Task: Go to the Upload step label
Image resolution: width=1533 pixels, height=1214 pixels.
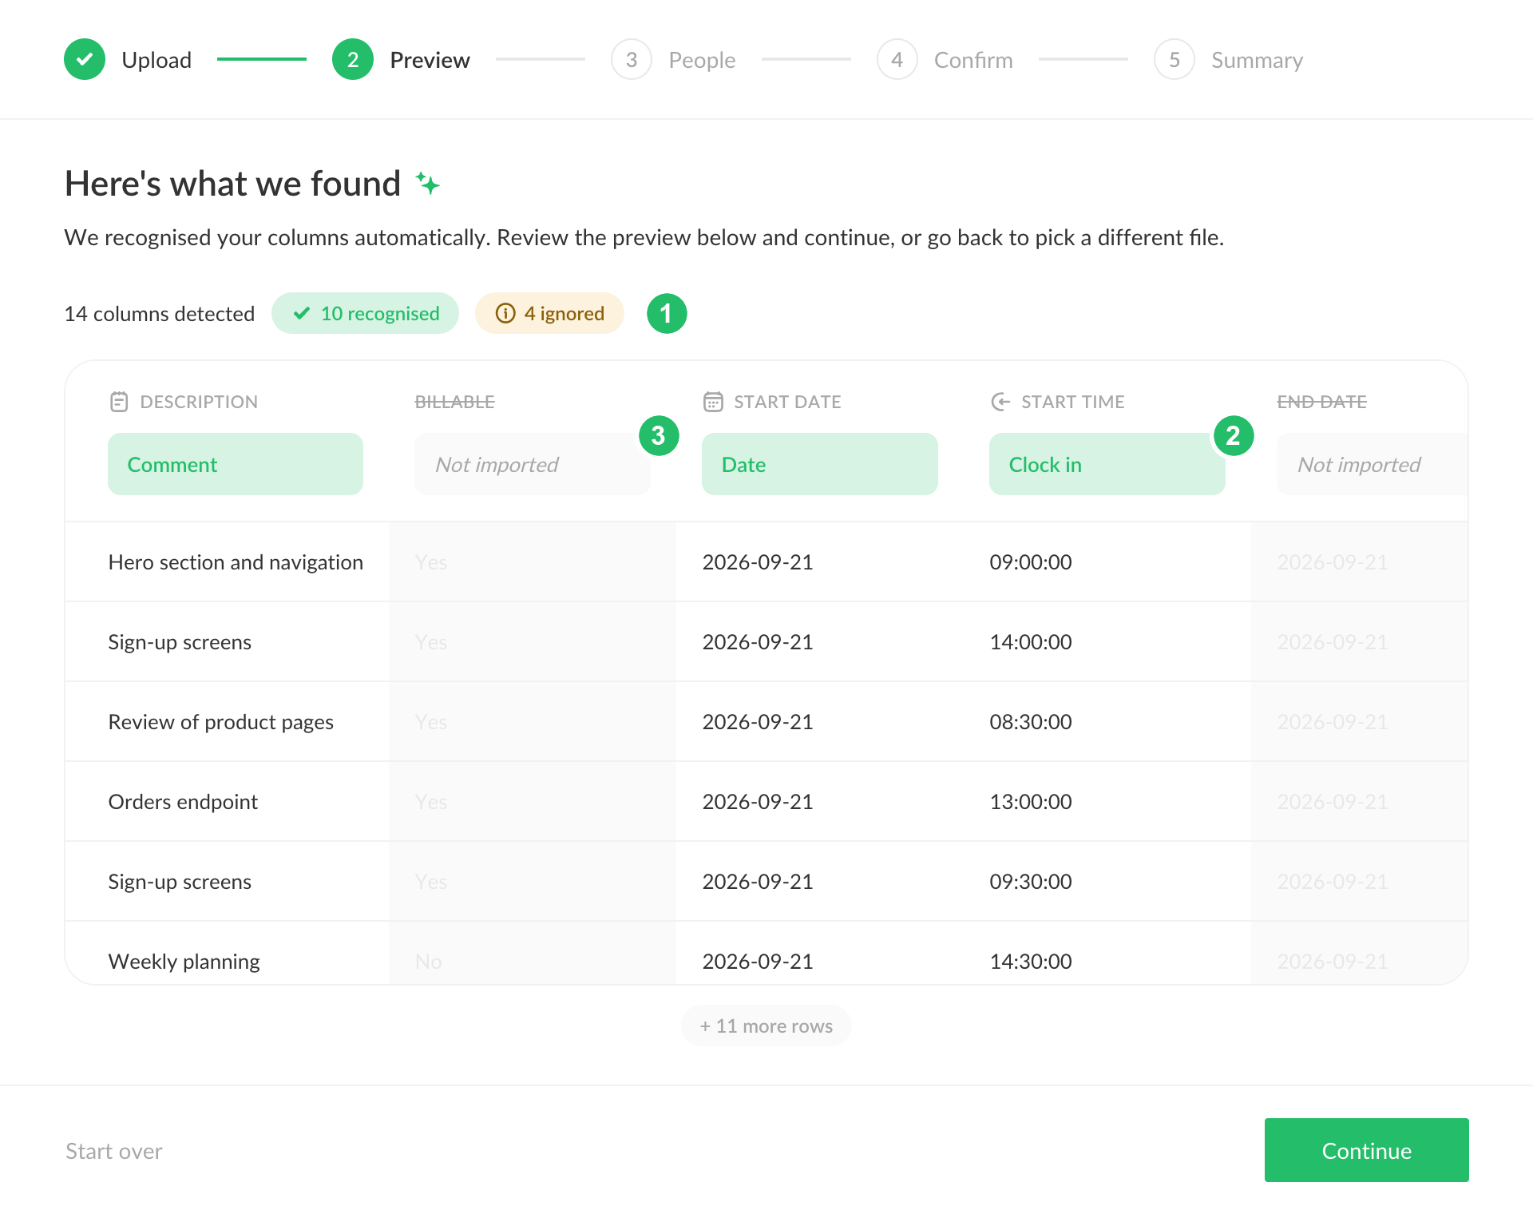Action: click(156, 60)
